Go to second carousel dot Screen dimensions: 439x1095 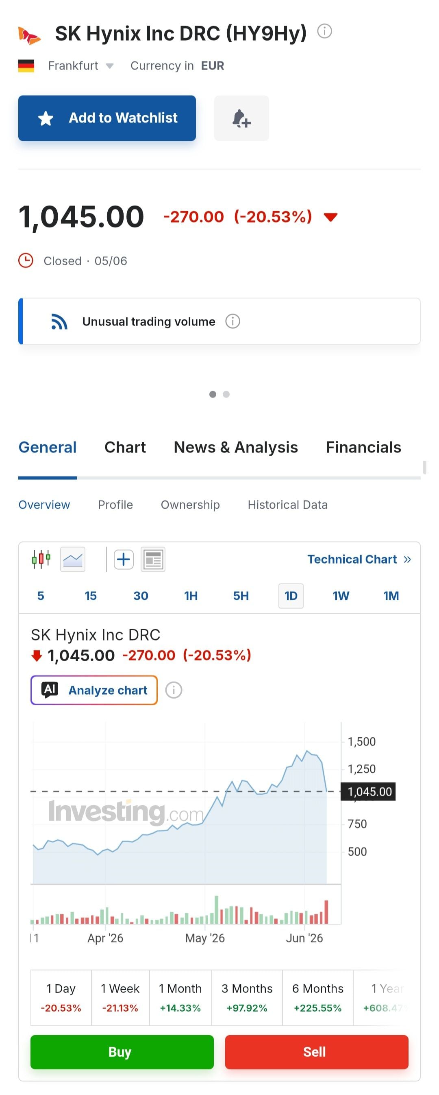[x=226, y=394]
